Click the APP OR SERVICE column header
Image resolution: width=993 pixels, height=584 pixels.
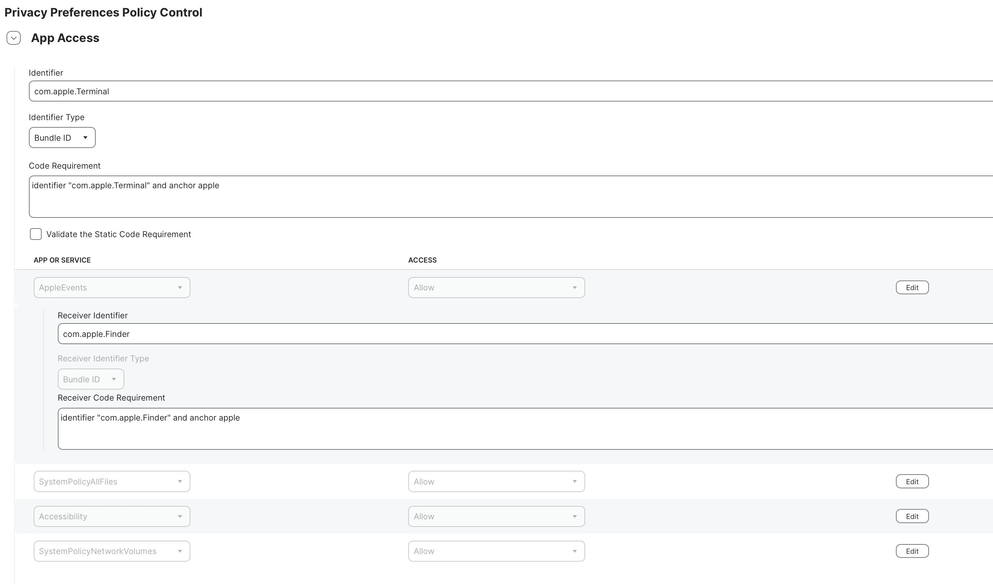tap(62, 260)
